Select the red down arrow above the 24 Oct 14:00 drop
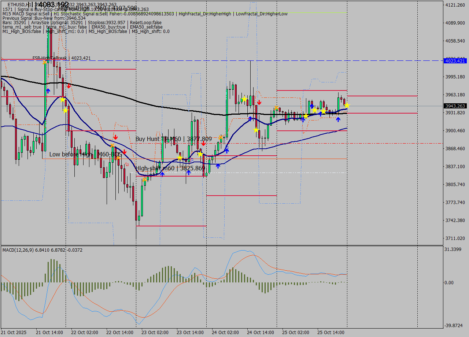469x337 pixels. click(x=259, y=102)
